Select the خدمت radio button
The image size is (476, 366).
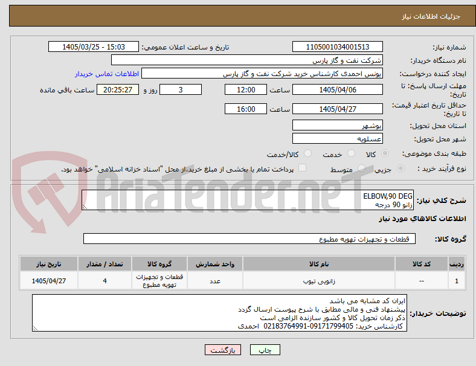pyautogui.click(x=351, y=153)
